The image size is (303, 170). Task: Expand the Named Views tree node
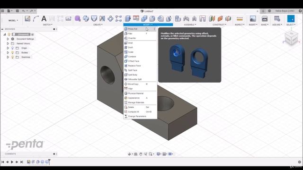tap(8, 43)
